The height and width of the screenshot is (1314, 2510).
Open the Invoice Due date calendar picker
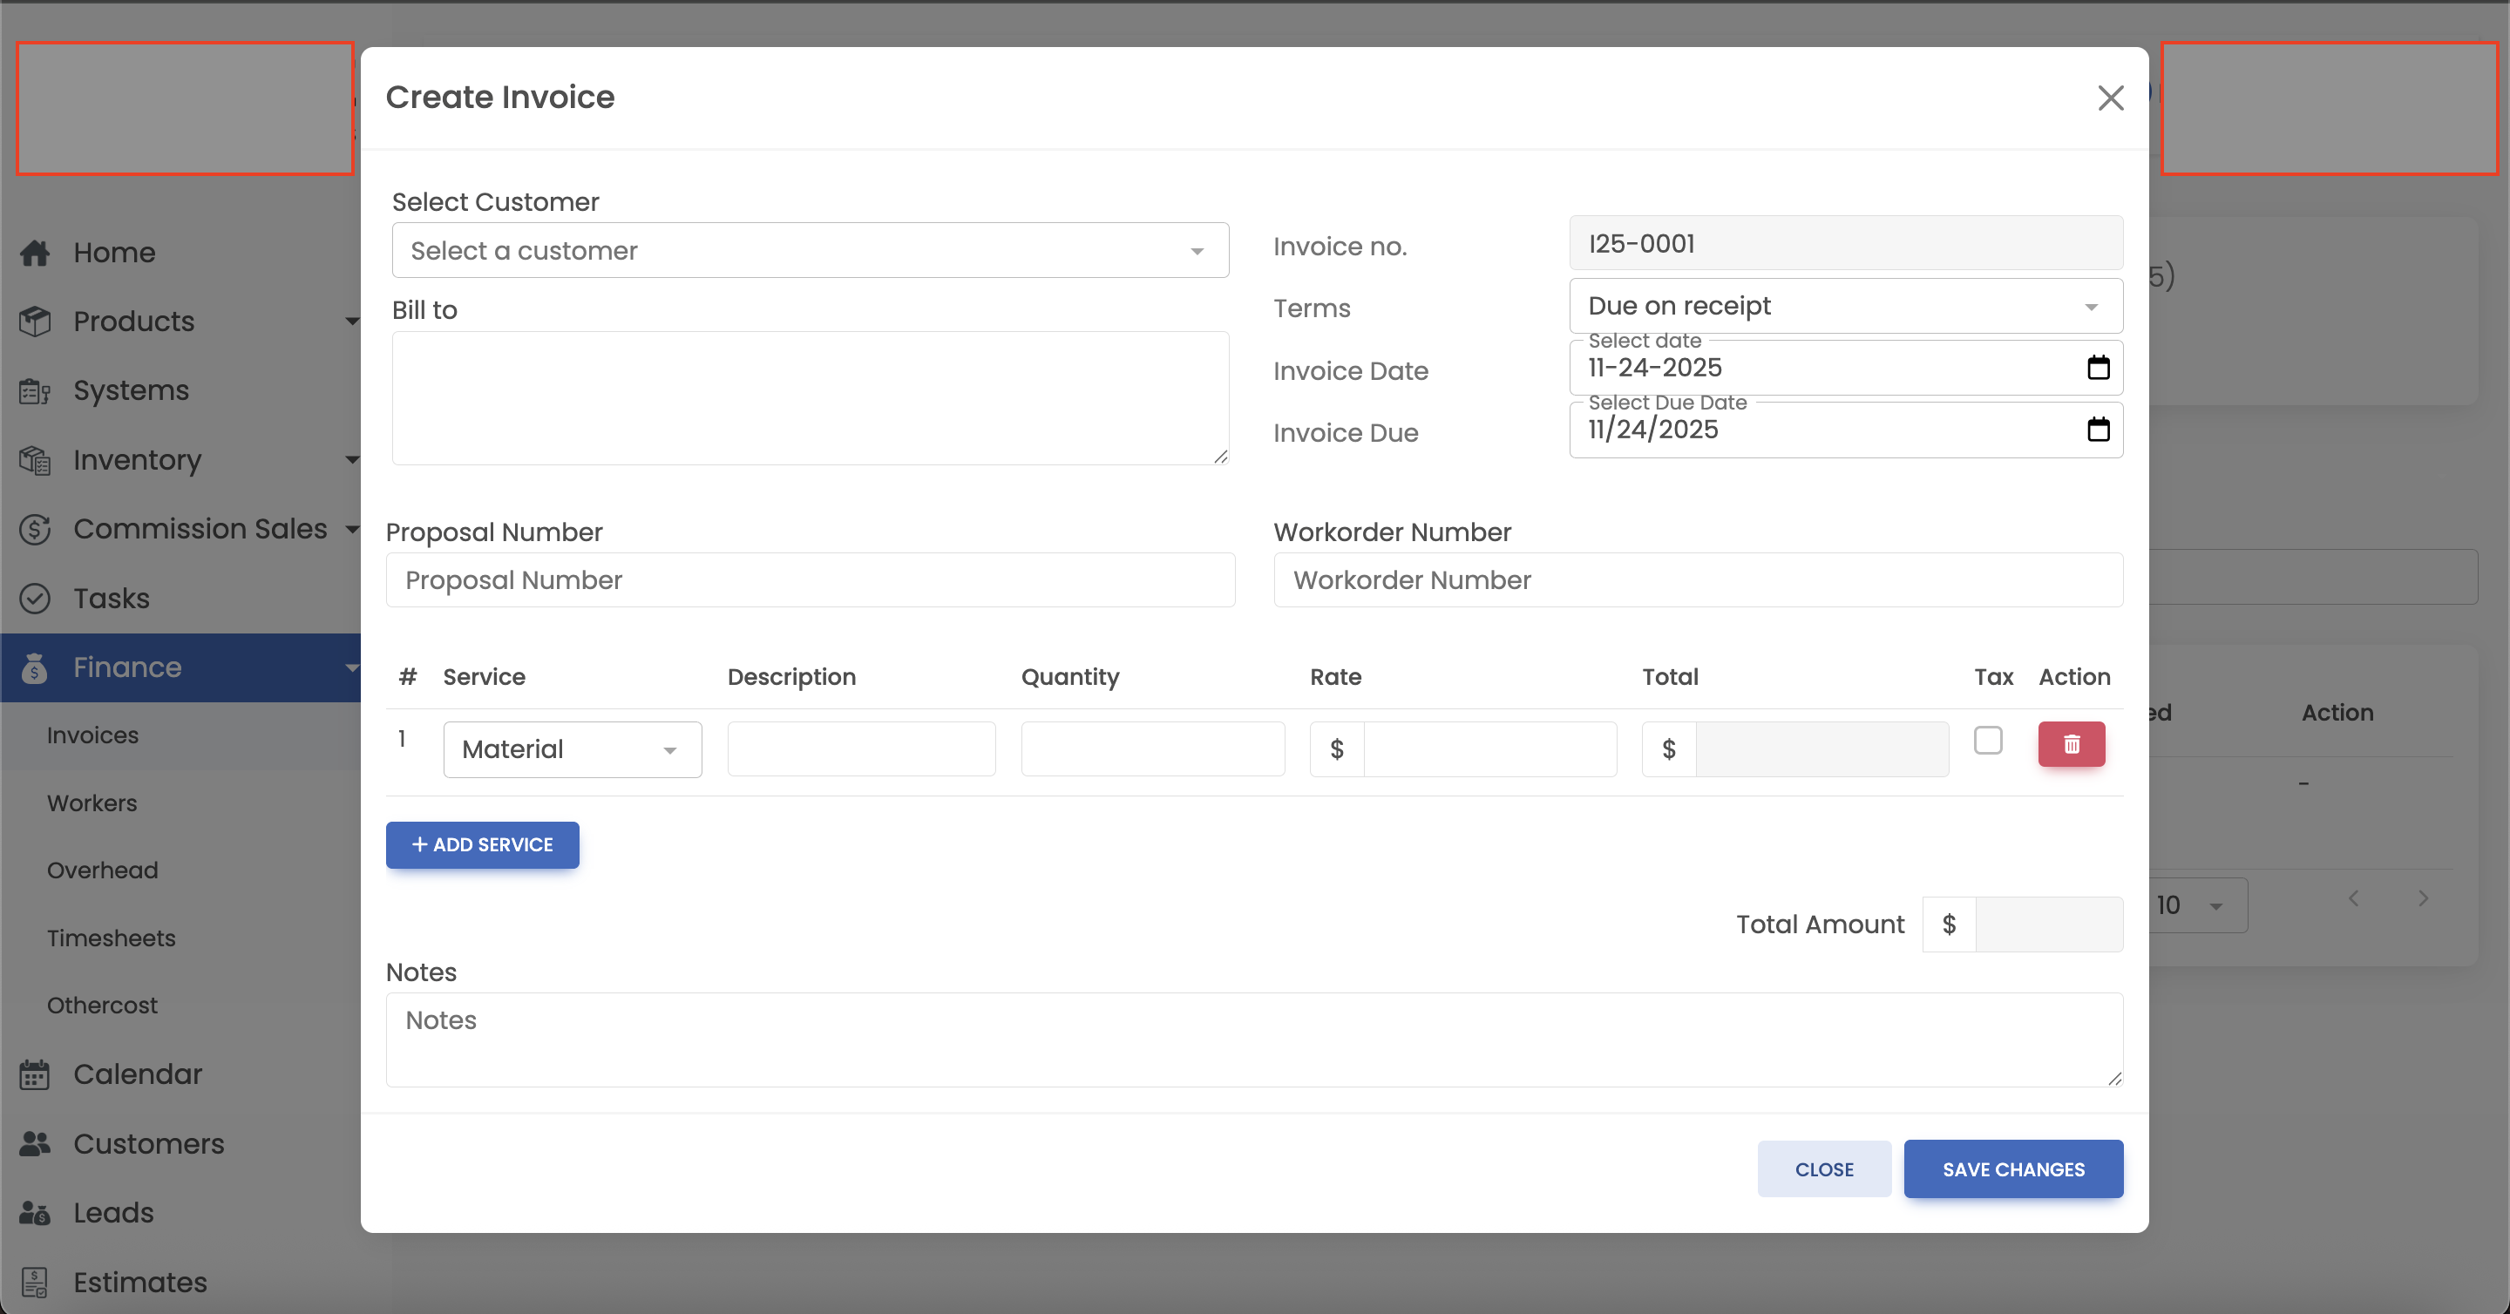pyautogui.click(x=2100, y=430)
